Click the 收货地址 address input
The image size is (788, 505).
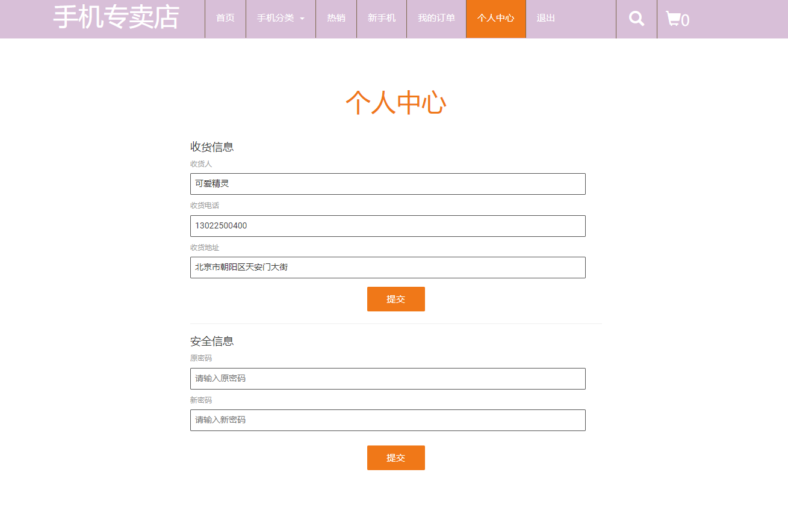[x=387, y=268]
